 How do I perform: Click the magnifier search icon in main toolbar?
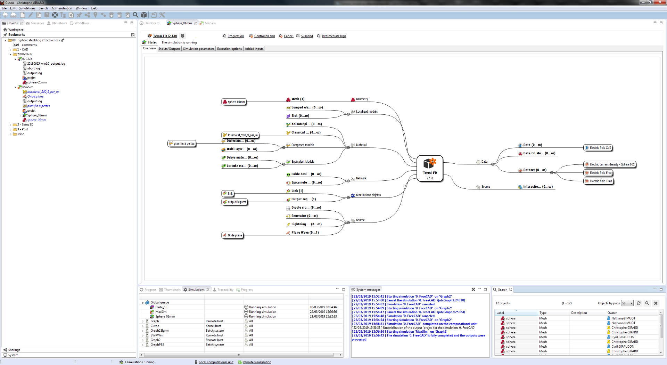[135, 15]
